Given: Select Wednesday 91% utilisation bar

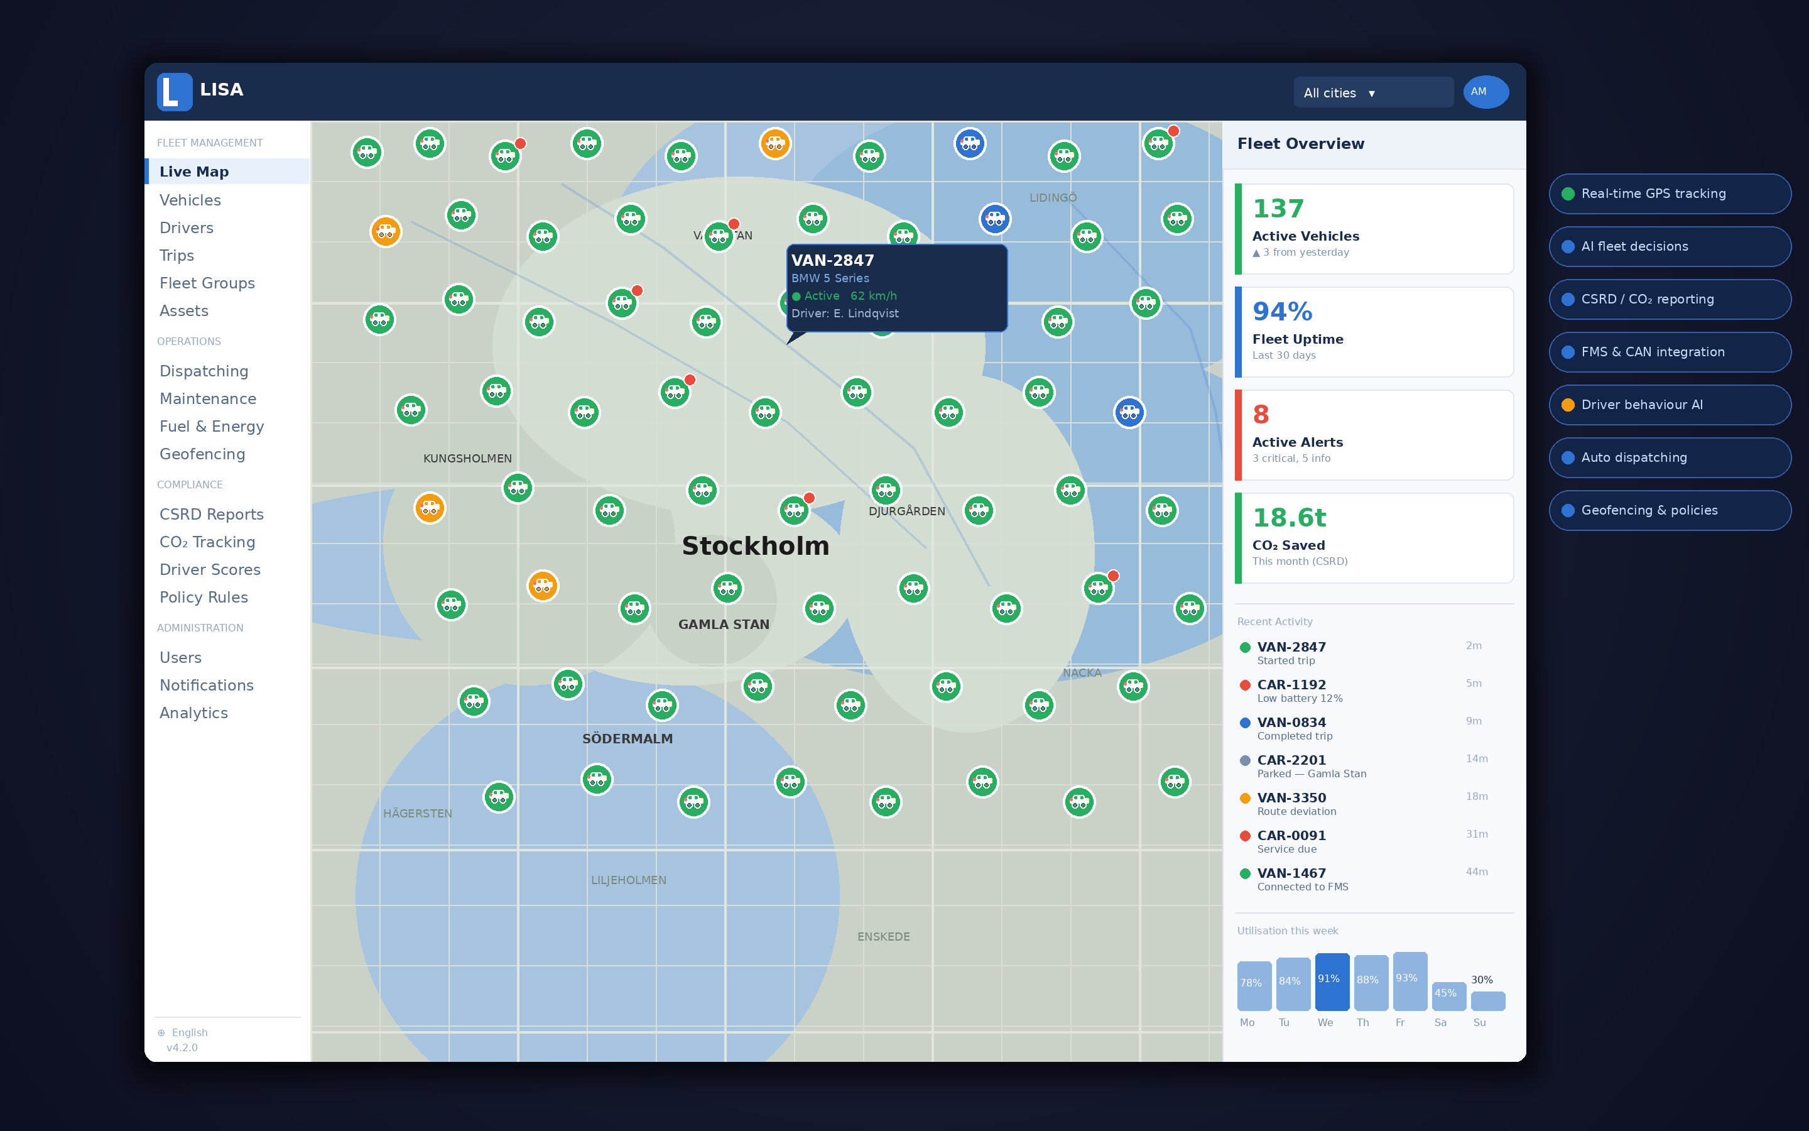Looking at the screenshot, I should coord(1332,981).
